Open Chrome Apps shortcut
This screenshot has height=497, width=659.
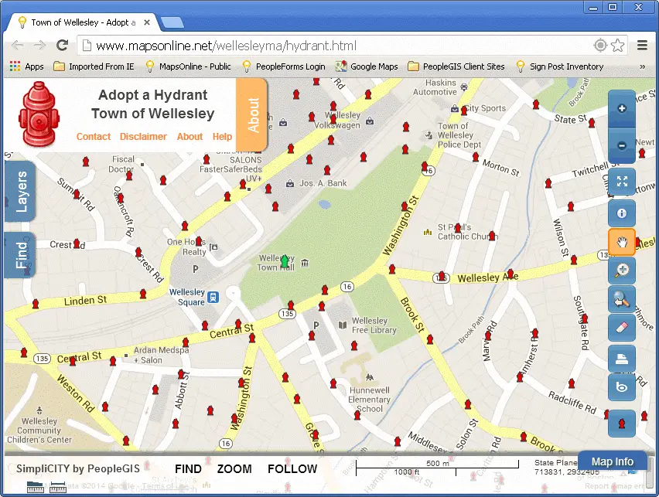point(26,66)
